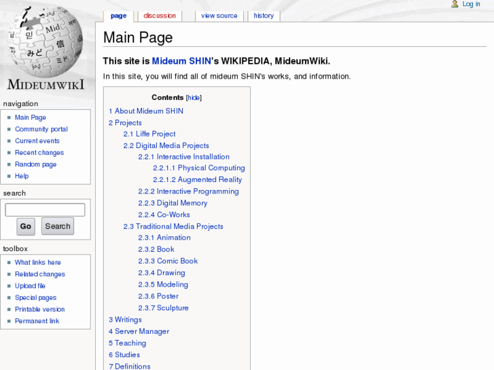
Task: Jump to 2.1 Liffe Project
Action: pyautogui.click(x=149, y=134)
